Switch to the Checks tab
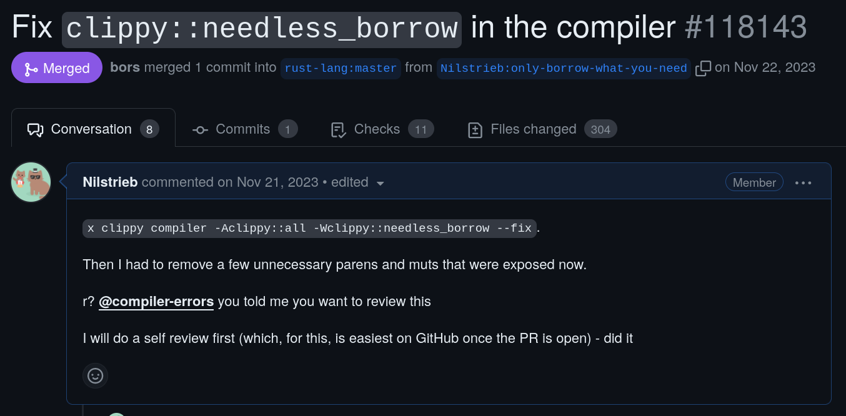 pyautogui.click(x=377, y=129)
